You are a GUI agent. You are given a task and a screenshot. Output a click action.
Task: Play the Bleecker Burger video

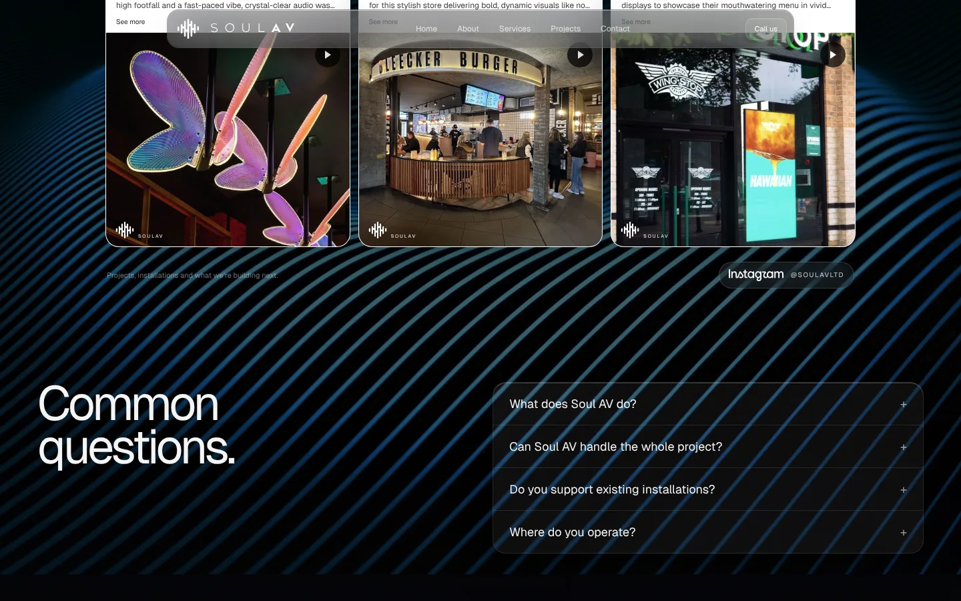[580, 55]
